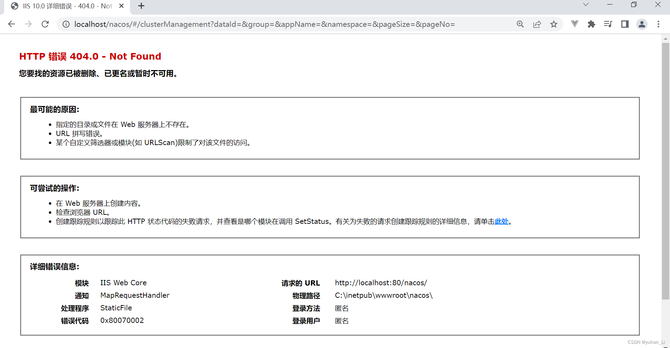Click the 详细错误信息 section heading
670x348 pixels.
click(x=54, y=267)
